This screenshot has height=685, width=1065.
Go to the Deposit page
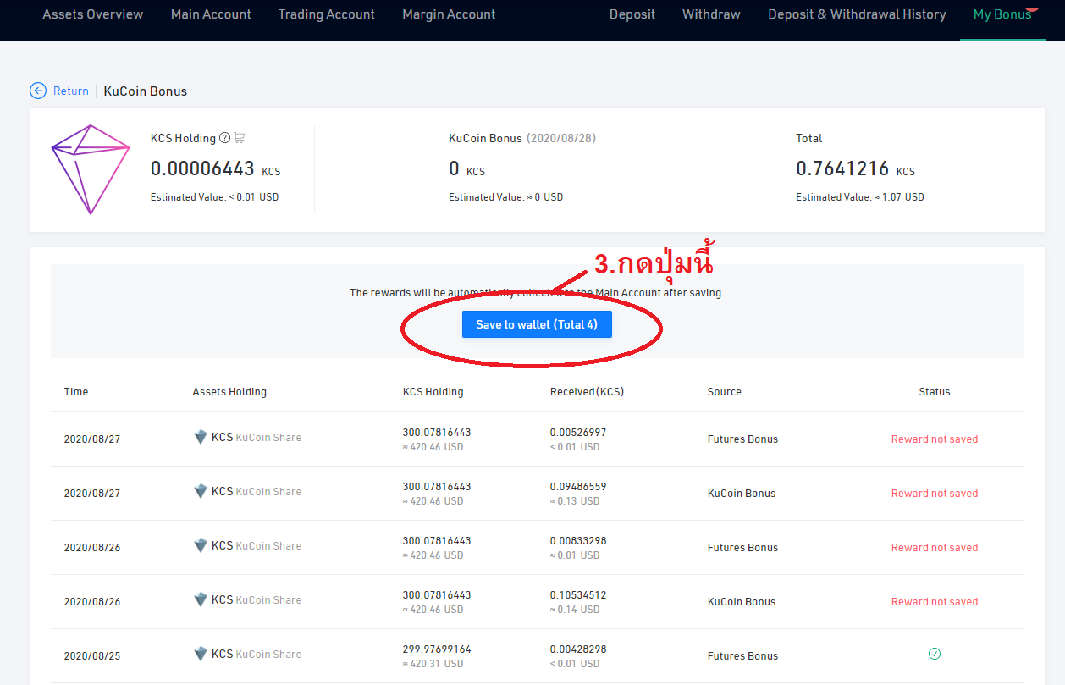click(632, 14)
